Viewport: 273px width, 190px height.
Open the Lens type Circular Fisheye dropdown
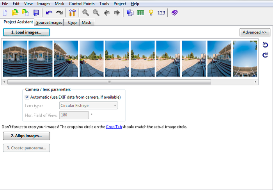[x=89, y=106]
